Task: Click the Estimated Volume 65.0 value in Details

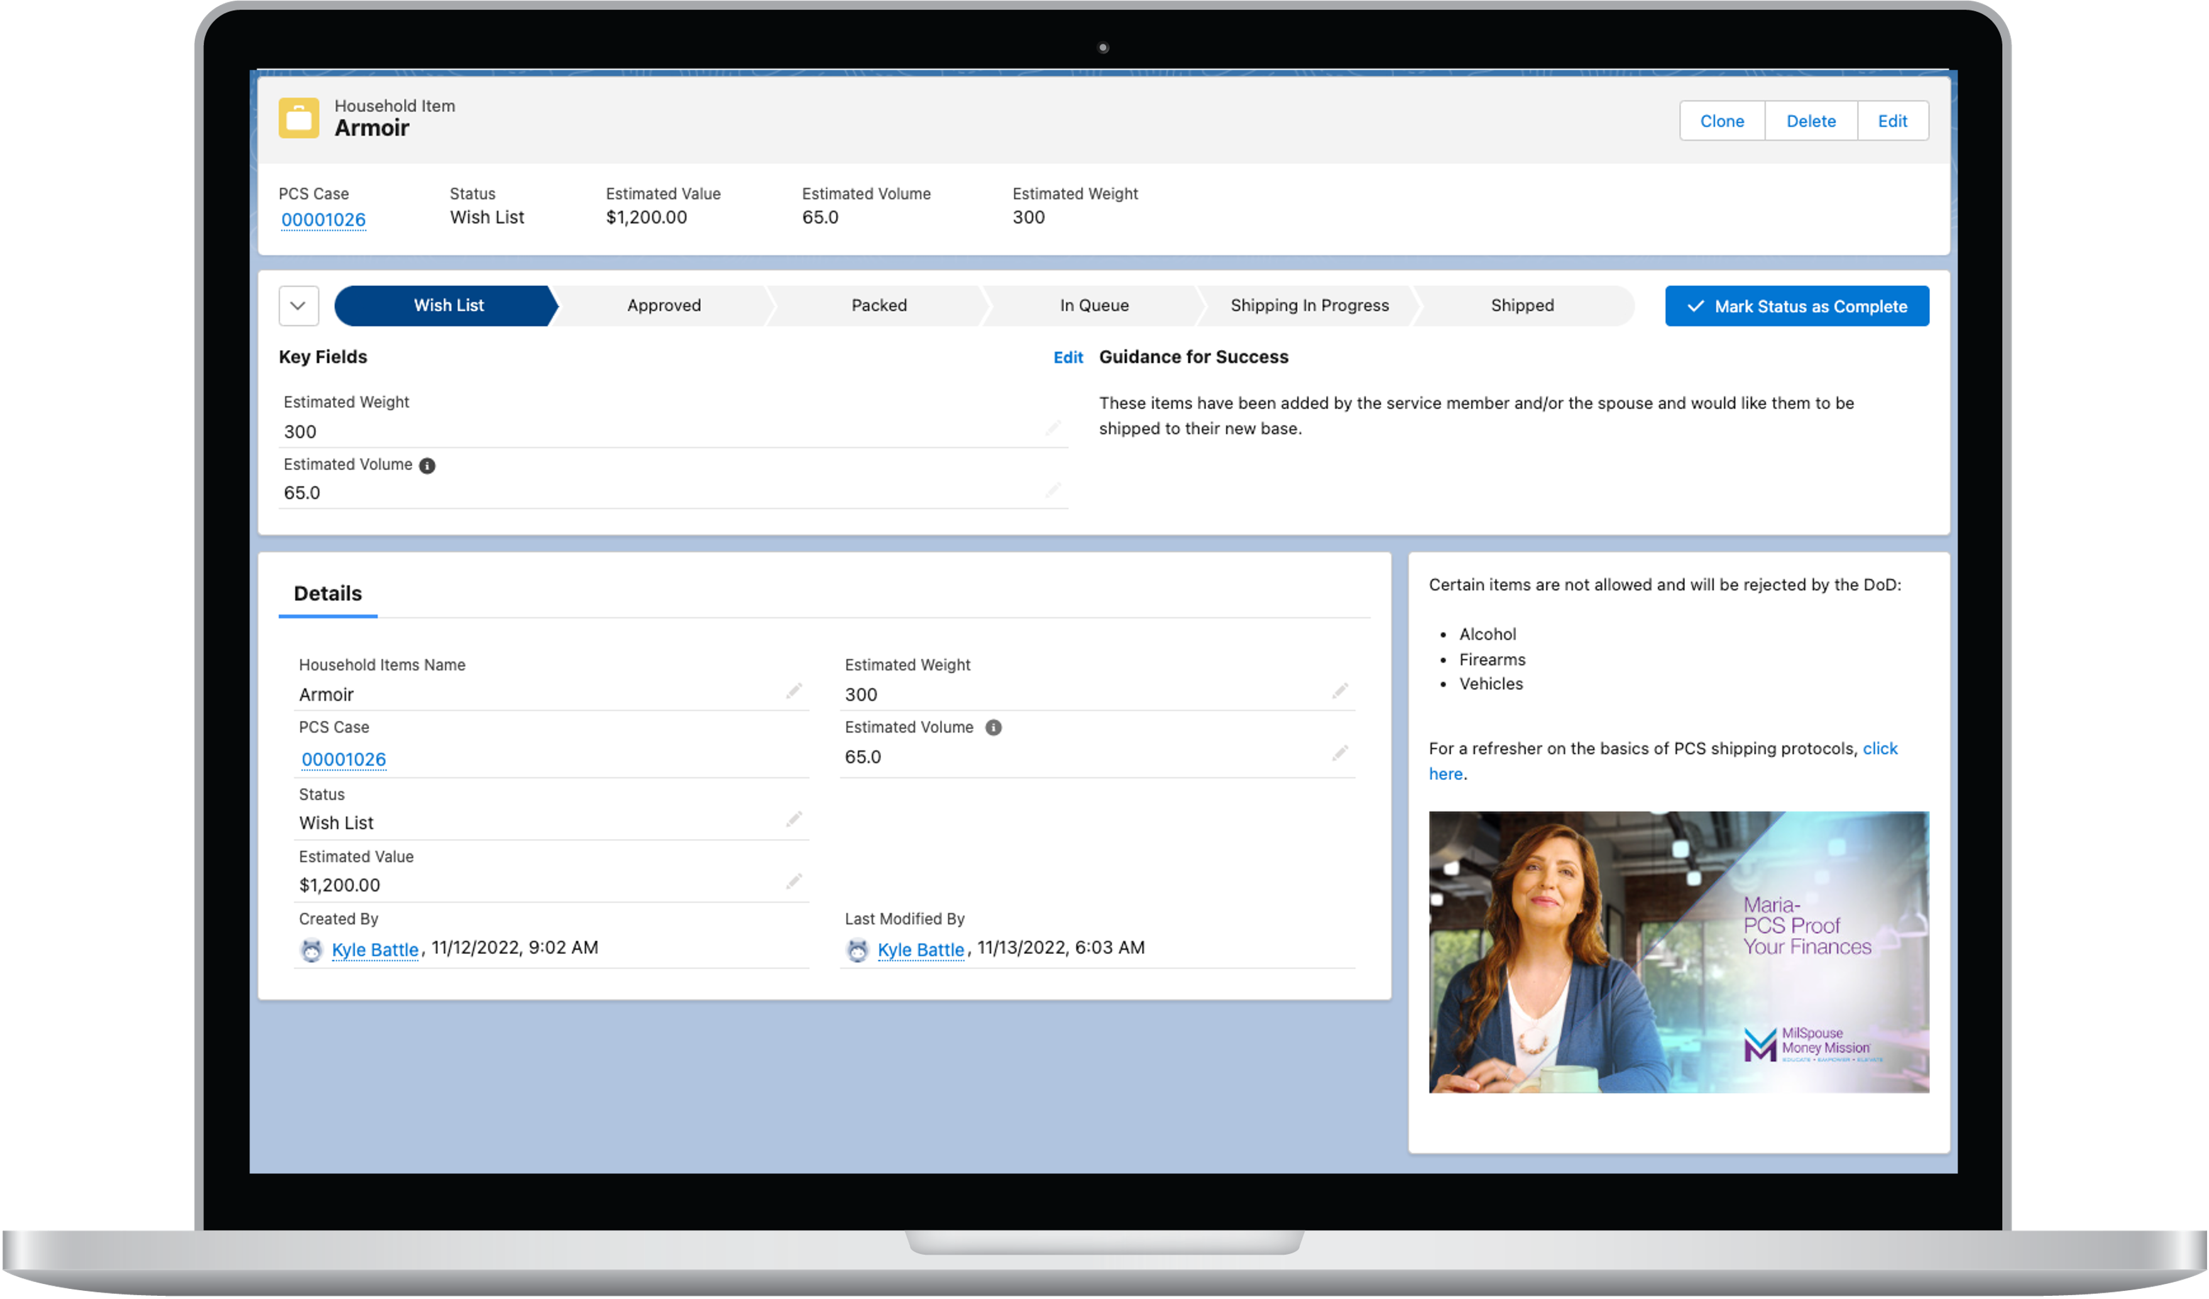Action: click(863, 757)
